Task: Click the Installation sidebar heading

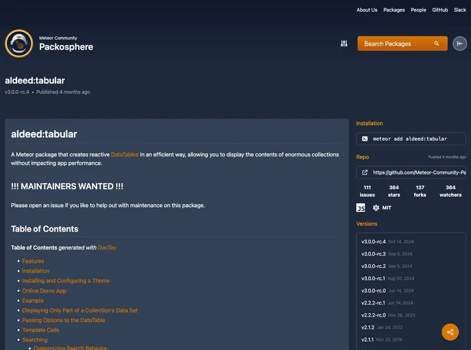Action: pyautogui.click(x=370, y=123)
